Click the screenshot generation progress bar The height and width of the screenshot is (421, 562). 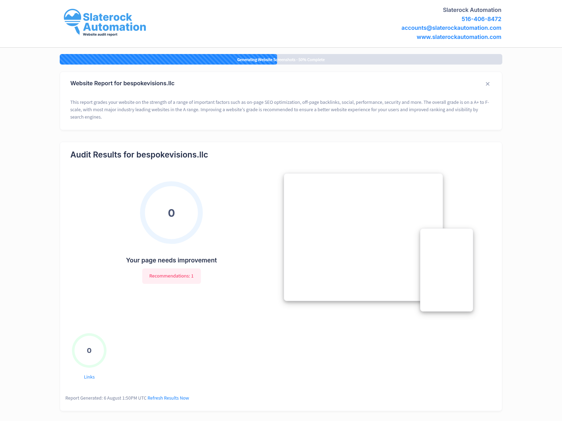(281, 59)
